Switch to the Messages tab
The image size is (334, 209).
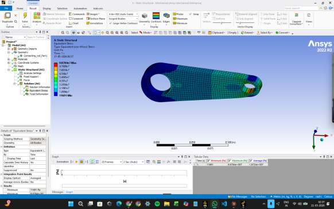point(58,192)
